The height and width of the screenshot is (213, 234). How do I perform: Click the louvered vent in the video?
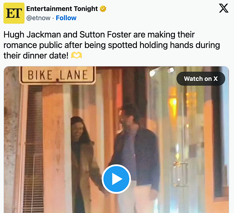34,149
